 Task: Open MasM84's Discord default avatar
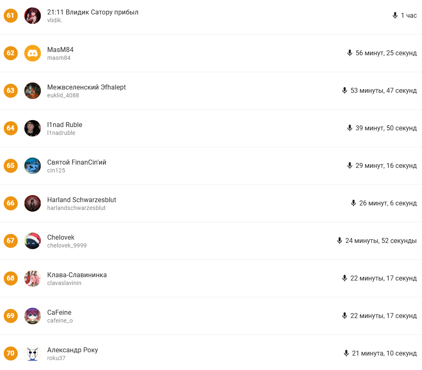click(33, 53)
